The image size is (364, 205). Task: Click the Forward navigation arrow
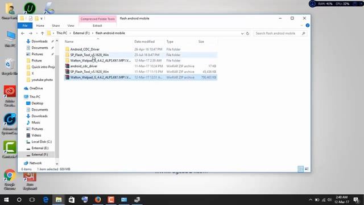(30, 33)
